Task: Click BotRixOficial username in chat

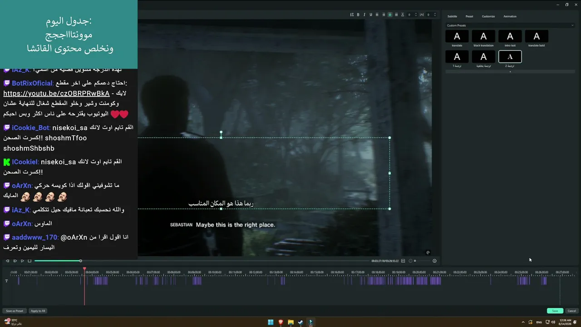Action: (x=33, y=83)
